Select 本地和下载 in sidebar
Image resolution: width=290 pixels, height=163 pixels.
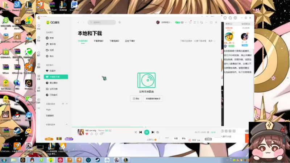coord(56,77)
